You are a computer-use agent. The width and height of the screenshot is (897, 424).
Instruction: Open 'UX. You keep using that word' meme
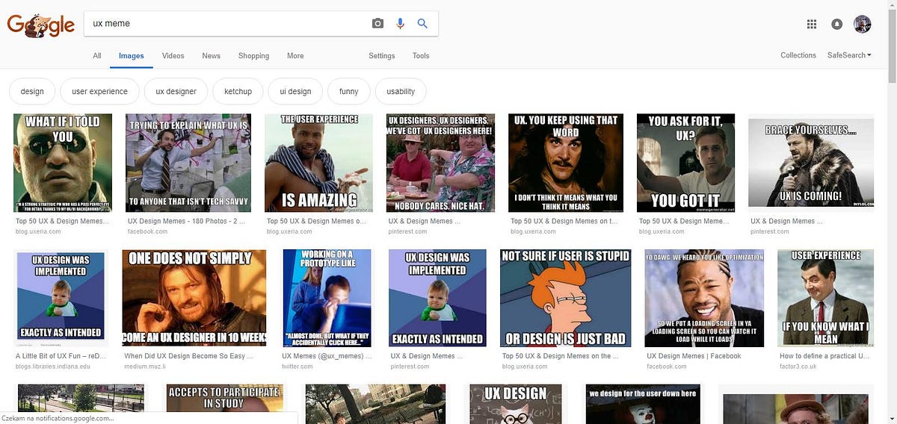tap(566, 163)
